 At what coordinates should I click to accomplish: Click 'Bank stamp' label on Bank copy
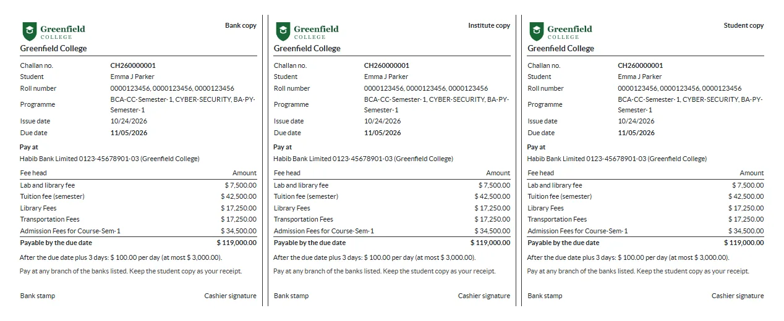pos(38,296)
